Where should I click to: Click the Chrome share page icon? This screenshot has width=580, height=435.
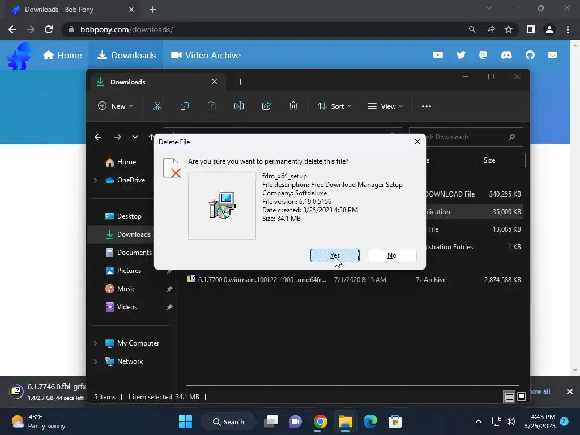tap(491, 29)
